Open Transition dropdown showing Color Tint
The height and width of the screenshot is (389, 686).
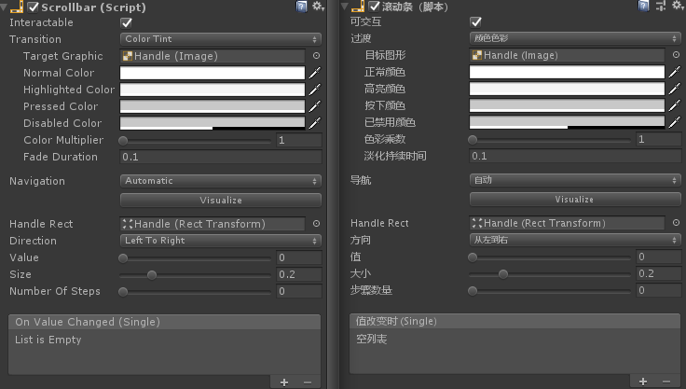pyautogui.click(x=221, y=39)
